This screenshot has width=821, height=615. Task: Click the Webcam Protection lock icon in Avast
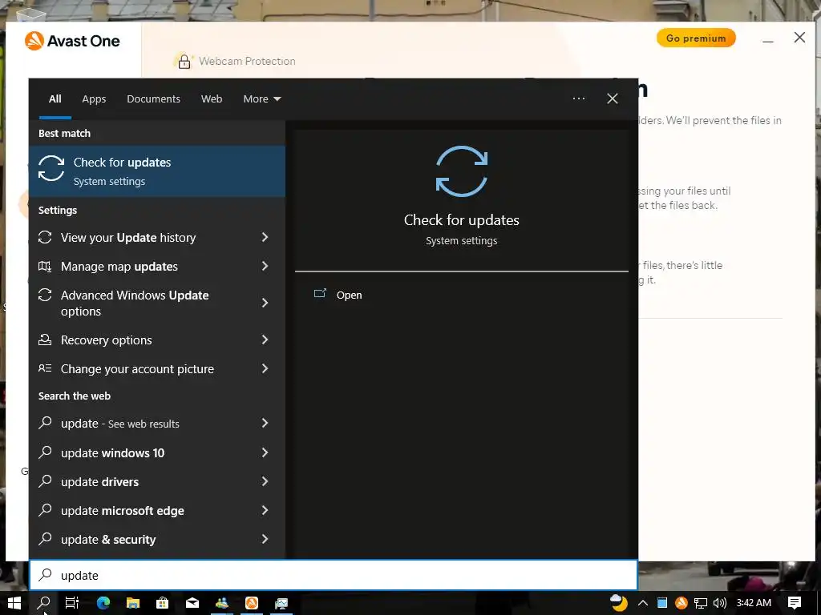click(x=184, y=61)
